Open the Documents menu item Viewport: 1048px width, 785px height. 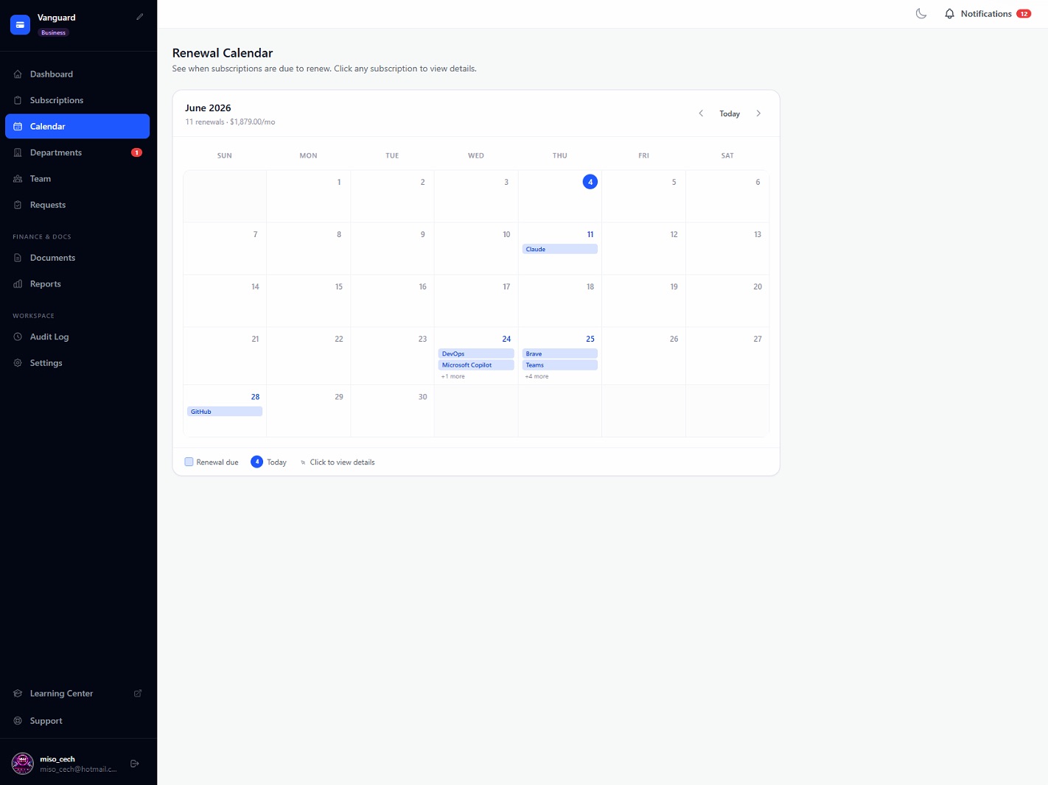pyautogui.click(x=77, y=258)
